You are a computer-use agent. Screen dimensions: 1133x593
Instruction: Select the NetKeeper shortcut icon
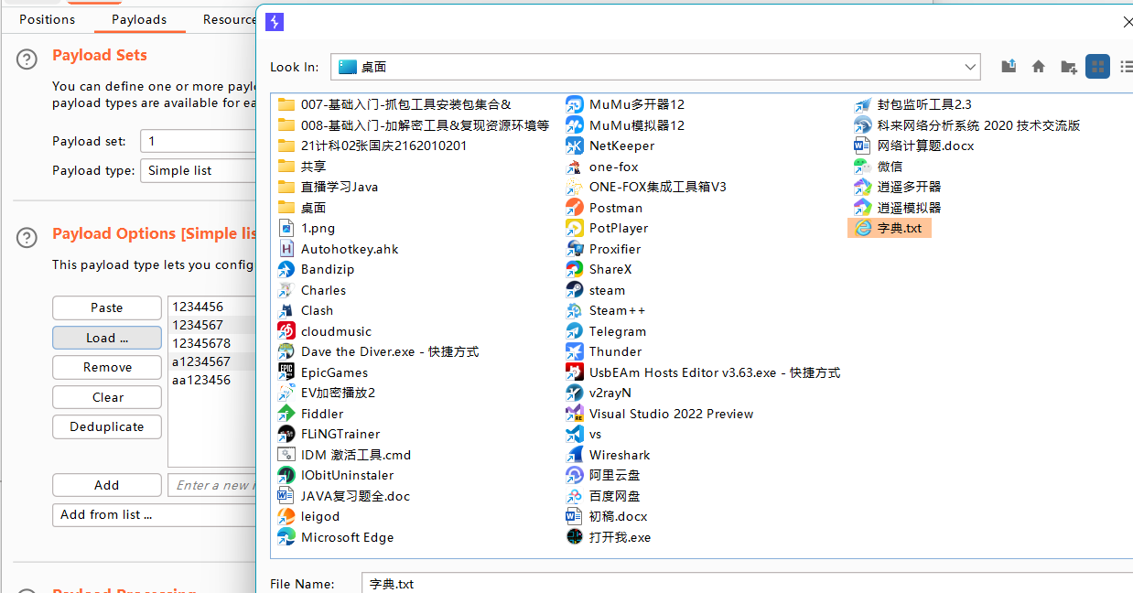click(575, 146)
